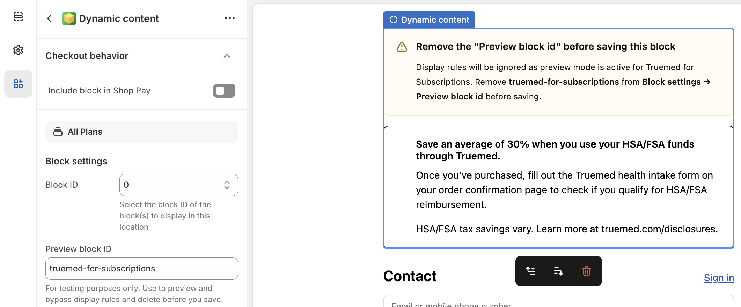The image size is (741, 307).
Task: Delete the block with the red trash icon
Action: (586, 271)
